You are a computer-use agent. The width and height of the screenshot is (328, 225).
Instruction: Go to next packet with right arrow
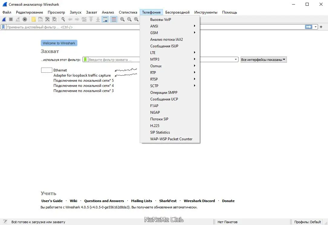tap(77, 19)
